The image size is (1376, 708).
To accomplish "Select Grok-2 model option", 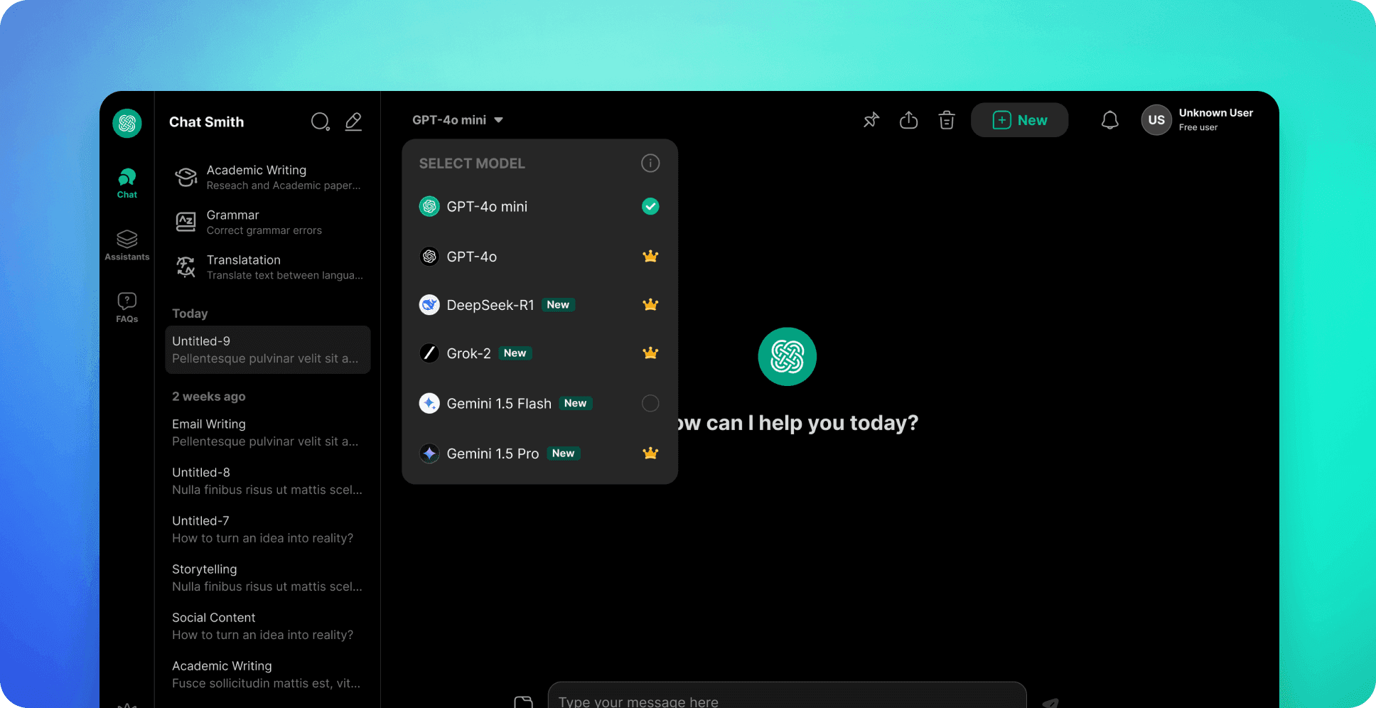I will coord(539,353).
